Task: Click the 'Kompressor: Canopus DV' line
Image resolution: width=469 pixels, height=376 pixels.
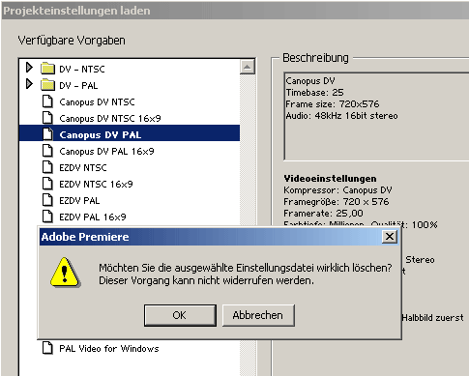Action: tap(337, 190)
